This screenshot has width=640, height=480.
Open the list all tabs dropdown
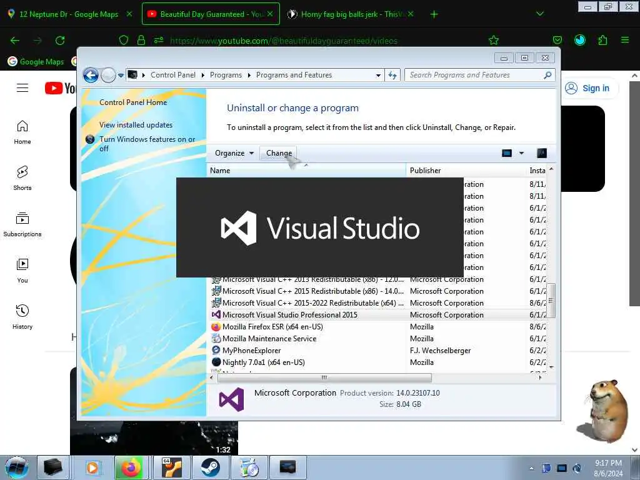point(540,14)
